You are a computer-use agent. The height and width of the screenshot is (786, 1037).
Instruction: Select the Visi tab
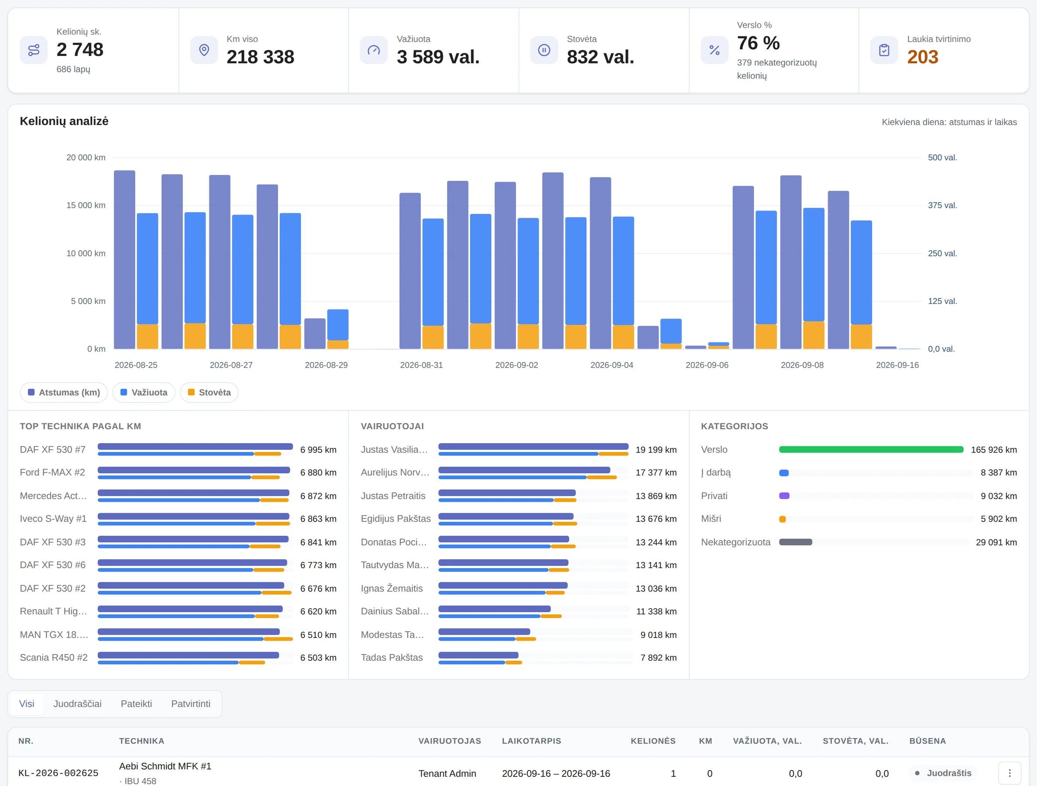(27, 703)
